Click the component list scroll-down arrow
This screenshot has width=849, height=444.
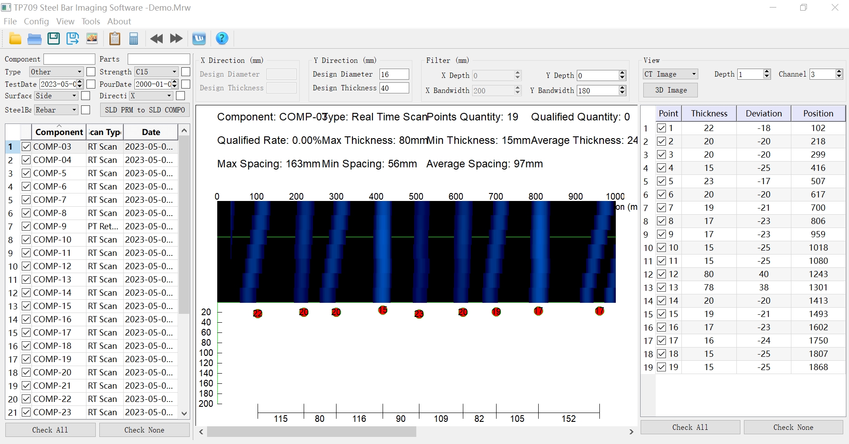pos(184,413)
